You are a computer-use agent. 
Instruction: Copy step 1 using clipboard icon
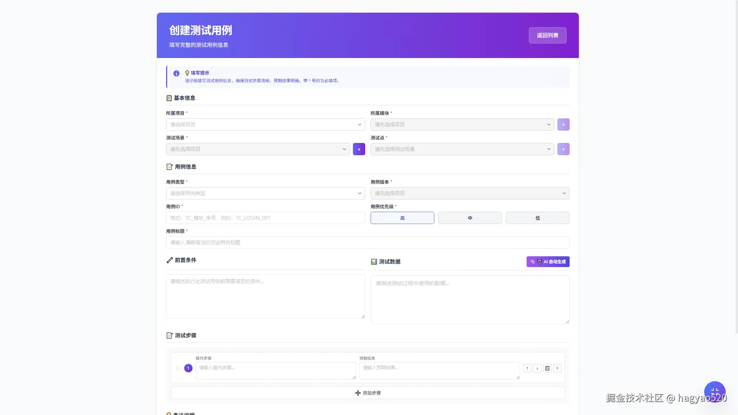click(x=547, y=368)
